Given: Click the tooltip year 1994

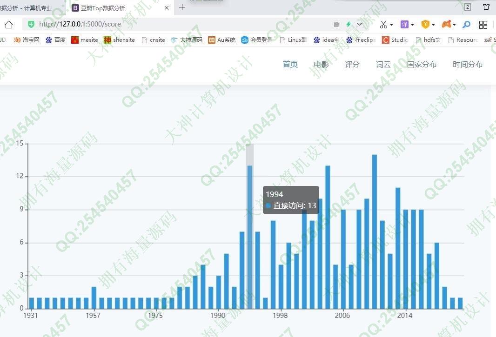Looking at the screenshot, I should 274,194.
